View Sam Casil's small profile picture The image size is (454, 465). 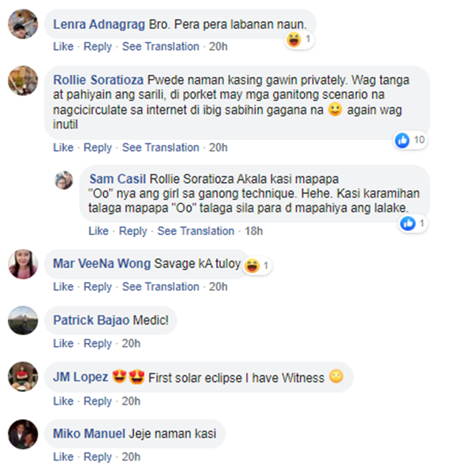(x=64, y=180)
